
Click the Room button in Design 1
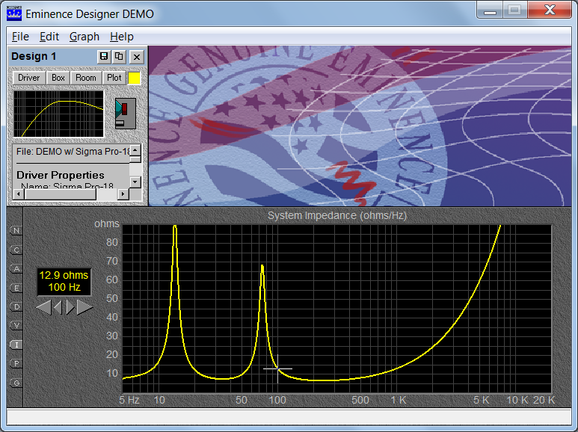[x=86, y=78]
